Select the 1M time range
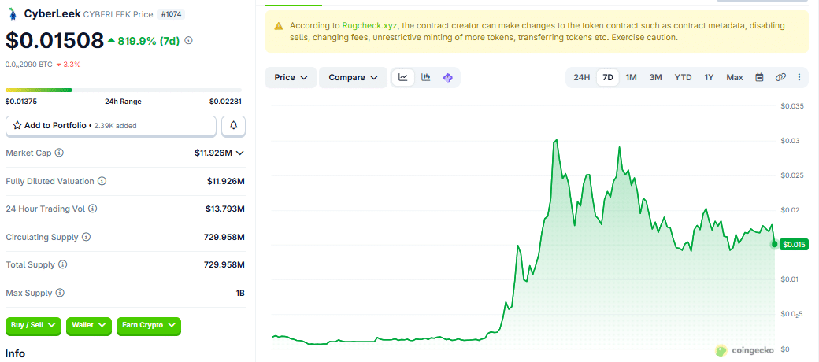The width and height of the screenshot is (819, 362). 631,77
